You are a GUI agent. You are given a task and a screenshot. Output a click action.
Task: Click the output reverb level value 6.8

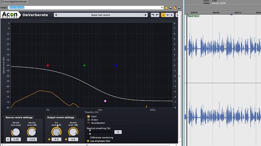73,140
